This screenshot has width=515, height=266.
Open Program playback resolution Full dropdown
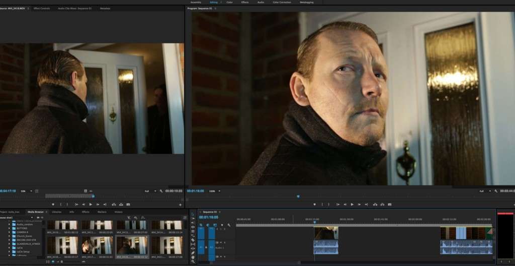(485, 191)
